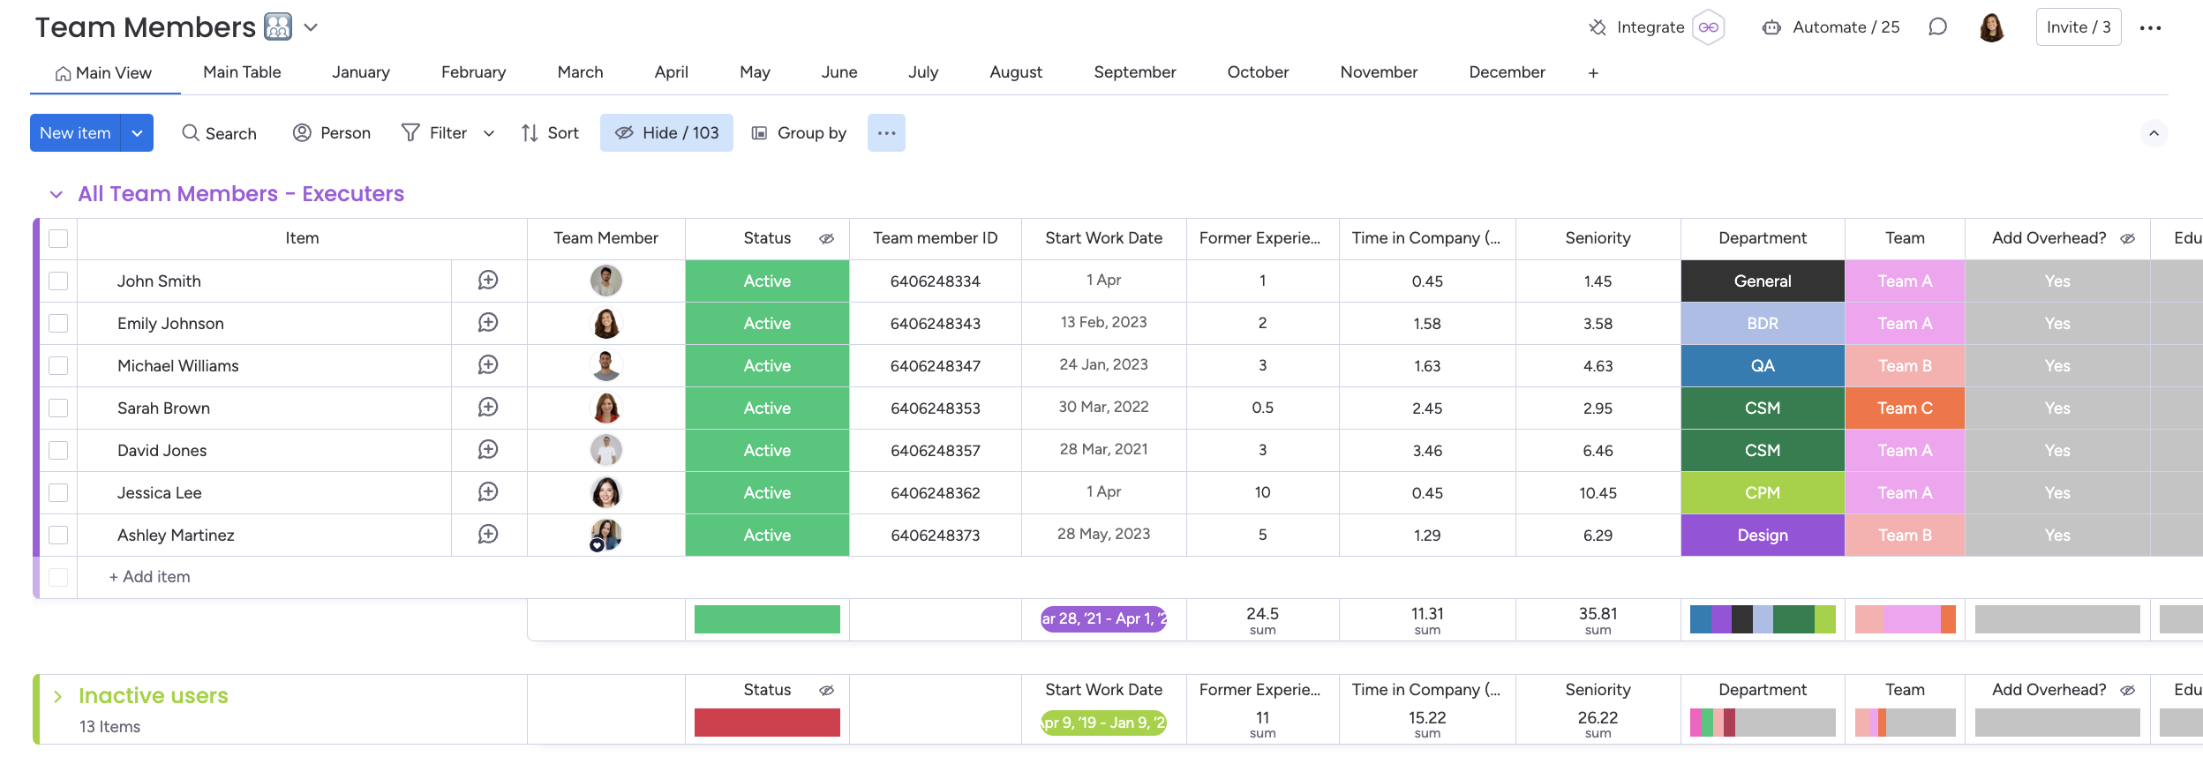The height and width of the screenshot is (764, 2203).
Task: Open the three-dot board options menu
Action: click(2150, 28)
